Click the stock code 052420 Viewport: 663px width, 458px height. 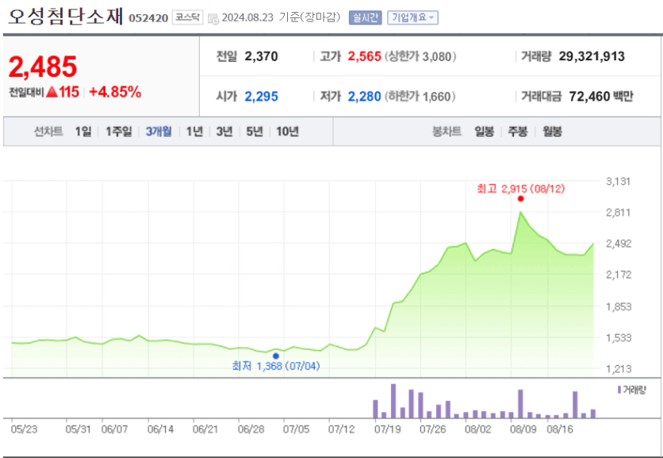point(148,18)
